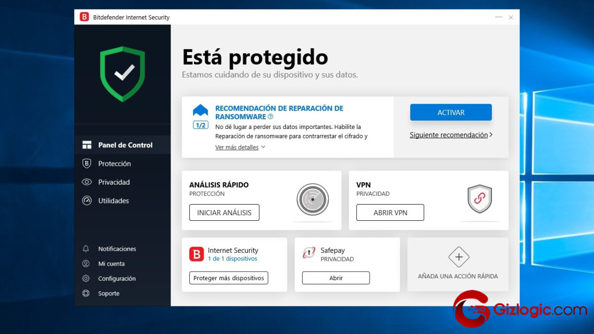Expand 'Ver más detalles' dropdown
The width and height of the screenshot is (594, 334).
point(240,147)
